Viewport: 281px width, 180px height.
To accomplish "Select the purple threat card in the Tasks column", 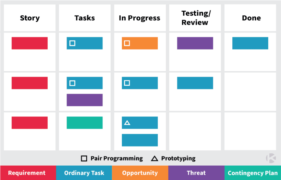I will (85, 100).
